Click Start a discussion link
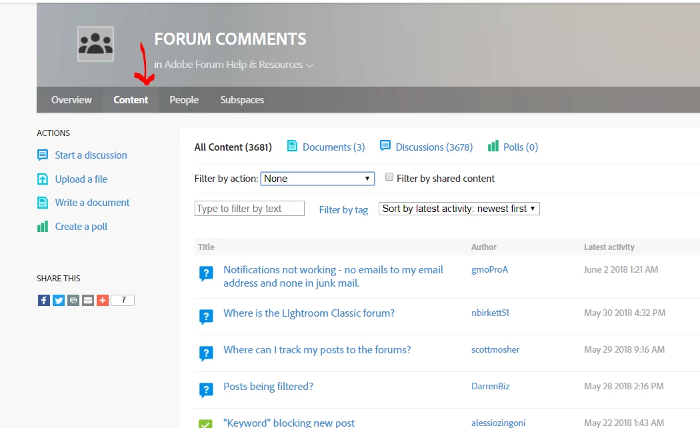The image size is (700, 428). pos(91,155)
